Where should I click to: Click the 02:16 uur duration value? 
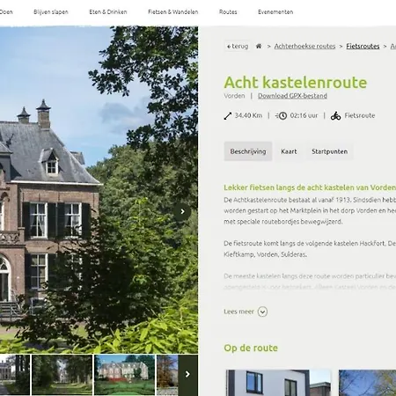point(304,115)
